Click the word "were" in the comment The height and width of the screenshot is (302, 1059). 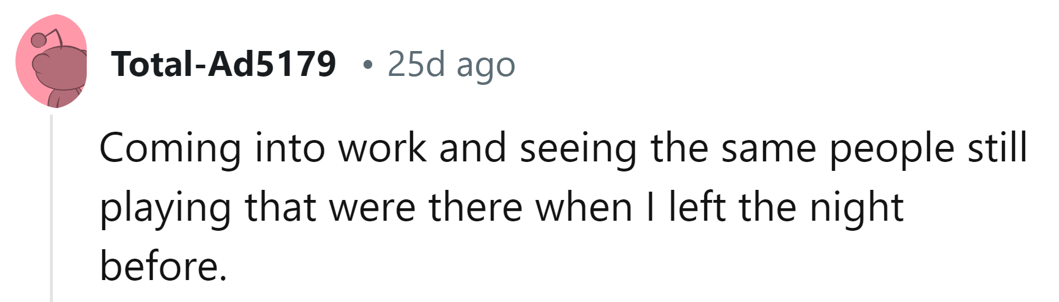(371, 208)
